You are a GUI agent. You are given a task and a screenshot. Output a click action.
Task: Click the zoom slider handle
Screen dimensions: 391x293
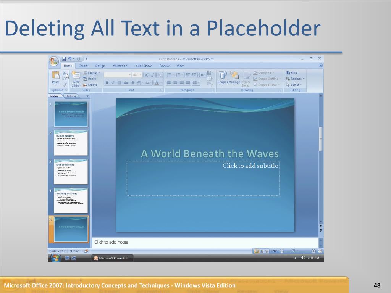pos(294,251)
